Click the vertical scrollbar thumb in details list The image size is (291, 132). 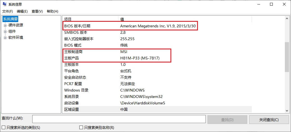tap(287, 57)
